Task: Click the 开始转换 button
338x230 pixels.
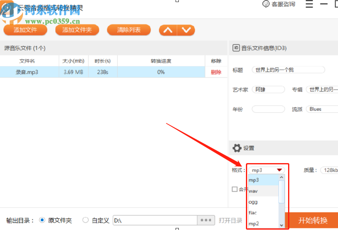Action: (313, 220)
